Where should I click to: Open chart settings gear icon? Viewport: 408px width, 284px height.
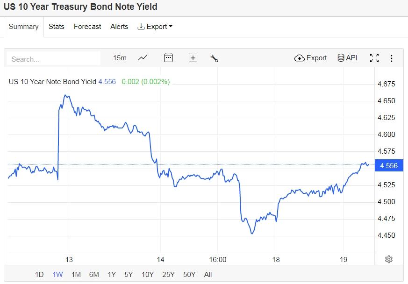point(388,259)
